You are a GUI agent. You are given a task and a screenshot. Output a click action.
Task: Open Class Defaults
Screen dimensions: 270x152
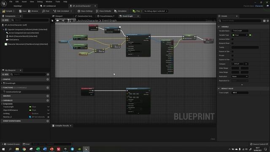[x=103, y=11]
